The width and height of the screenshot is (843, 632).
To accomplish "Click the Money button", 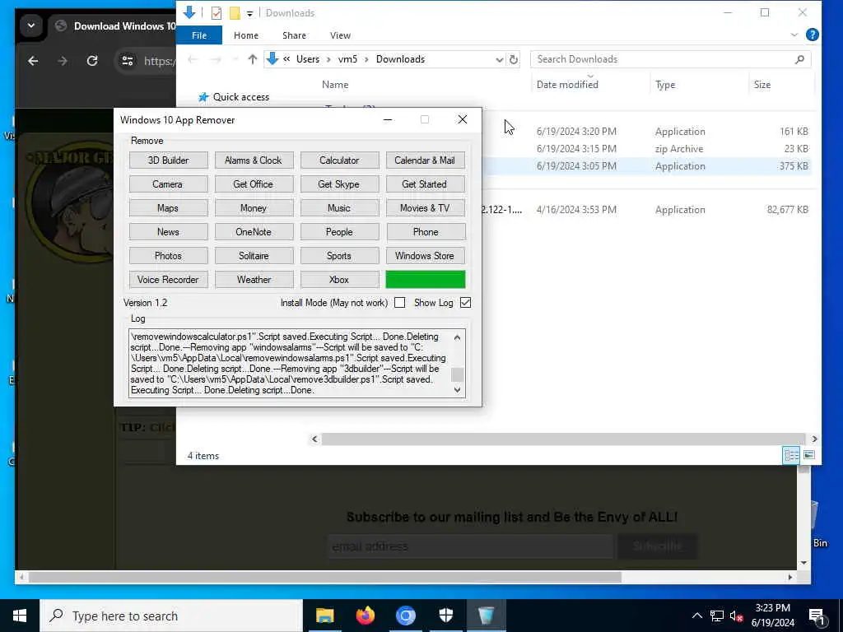I will [x=254, y=208].
